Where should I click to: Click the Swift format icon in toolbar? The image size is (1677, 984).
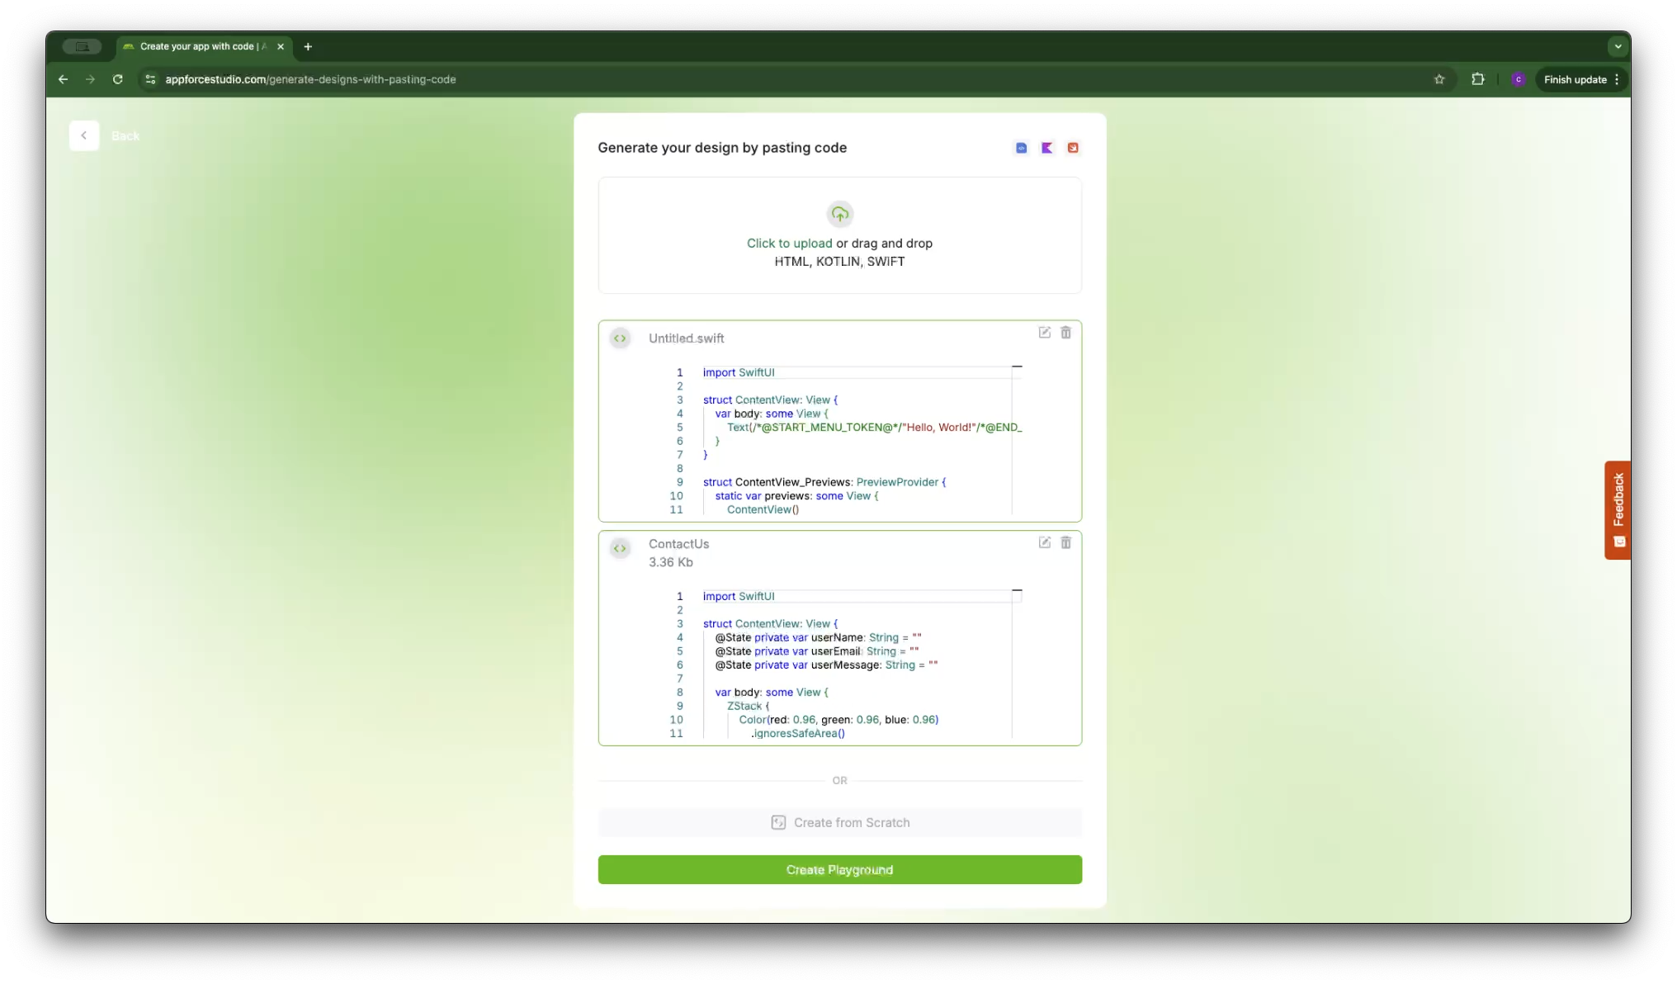point(1071,146)
